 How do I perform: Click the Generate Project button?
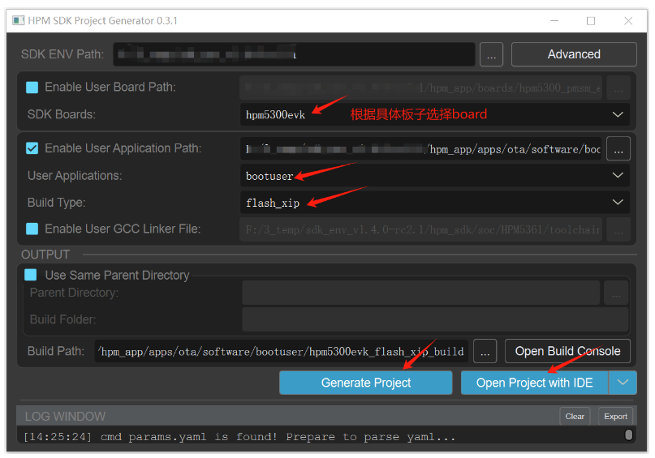click(365, 383)
